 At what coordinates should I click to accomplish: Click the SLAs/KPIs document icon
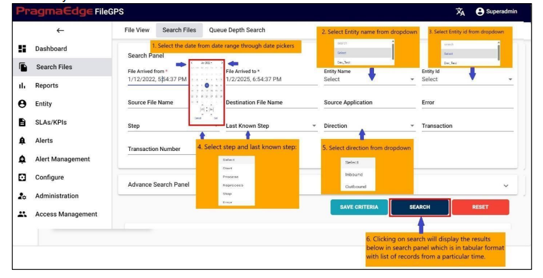[23, 123]
